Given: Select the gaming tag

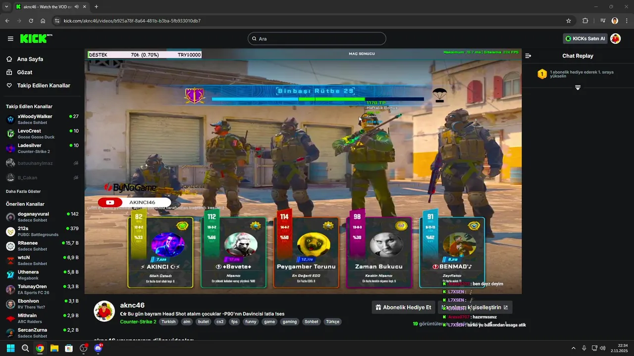Looking at the screenshot, I should (290, 321).
